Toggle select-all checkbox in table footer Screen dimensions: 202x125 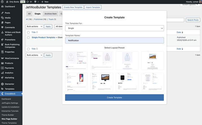coord(28,49)
